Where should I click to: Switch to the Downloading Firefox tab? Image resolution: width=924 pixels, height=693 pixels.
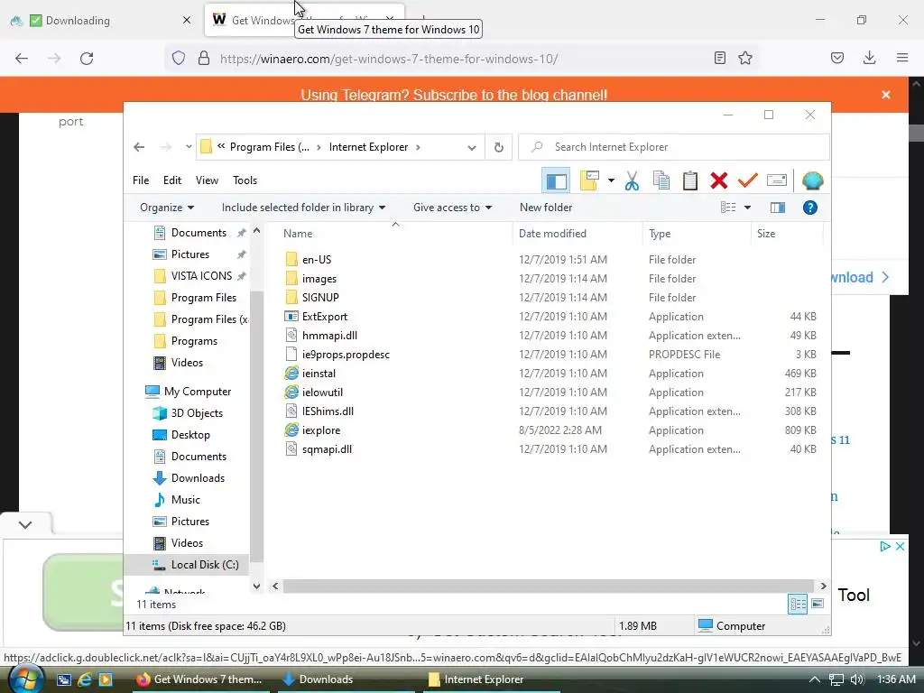[x=100, y=21]
